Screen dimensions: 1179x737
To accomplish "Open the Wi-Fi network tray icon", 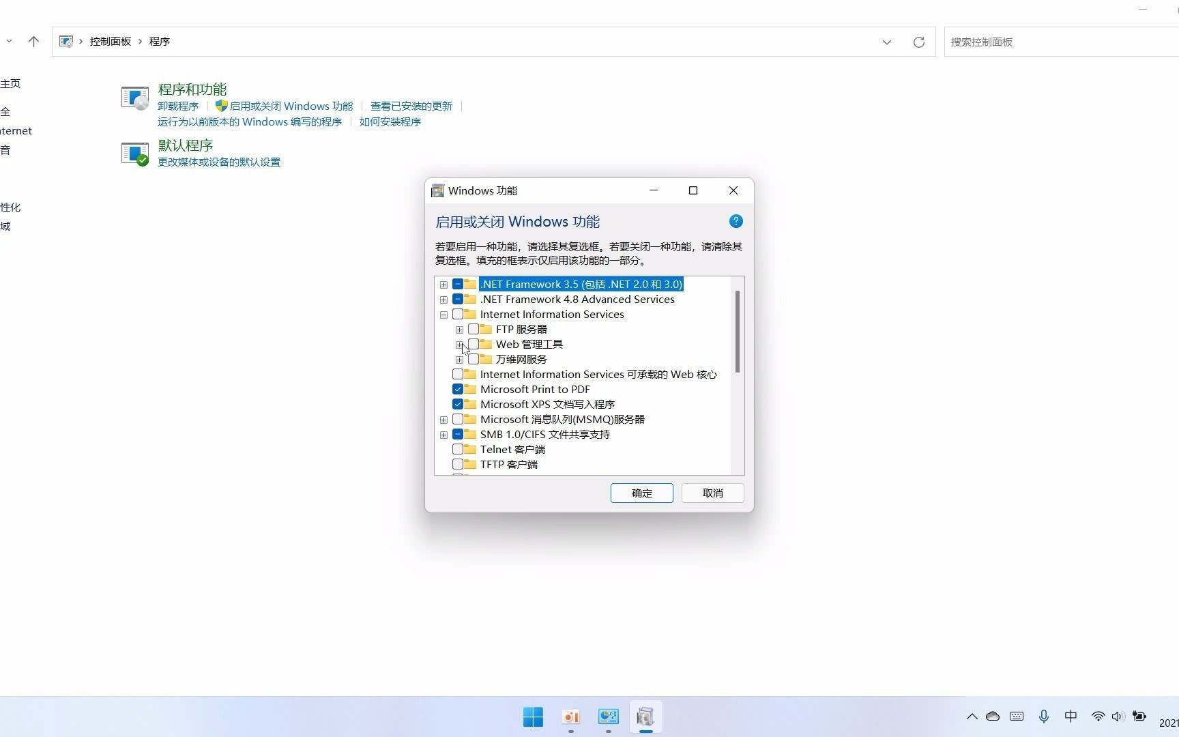I will pos(1098,717).
